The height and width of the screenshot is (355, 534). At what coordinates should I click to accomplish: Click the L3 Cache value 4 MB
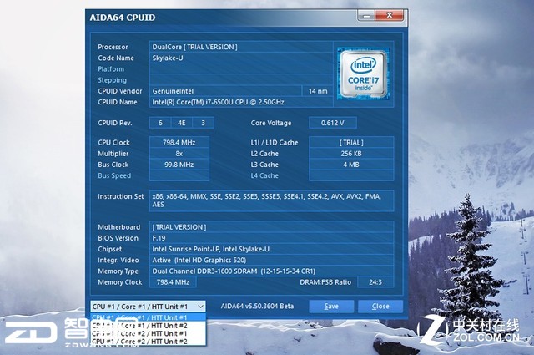point(351,165)
